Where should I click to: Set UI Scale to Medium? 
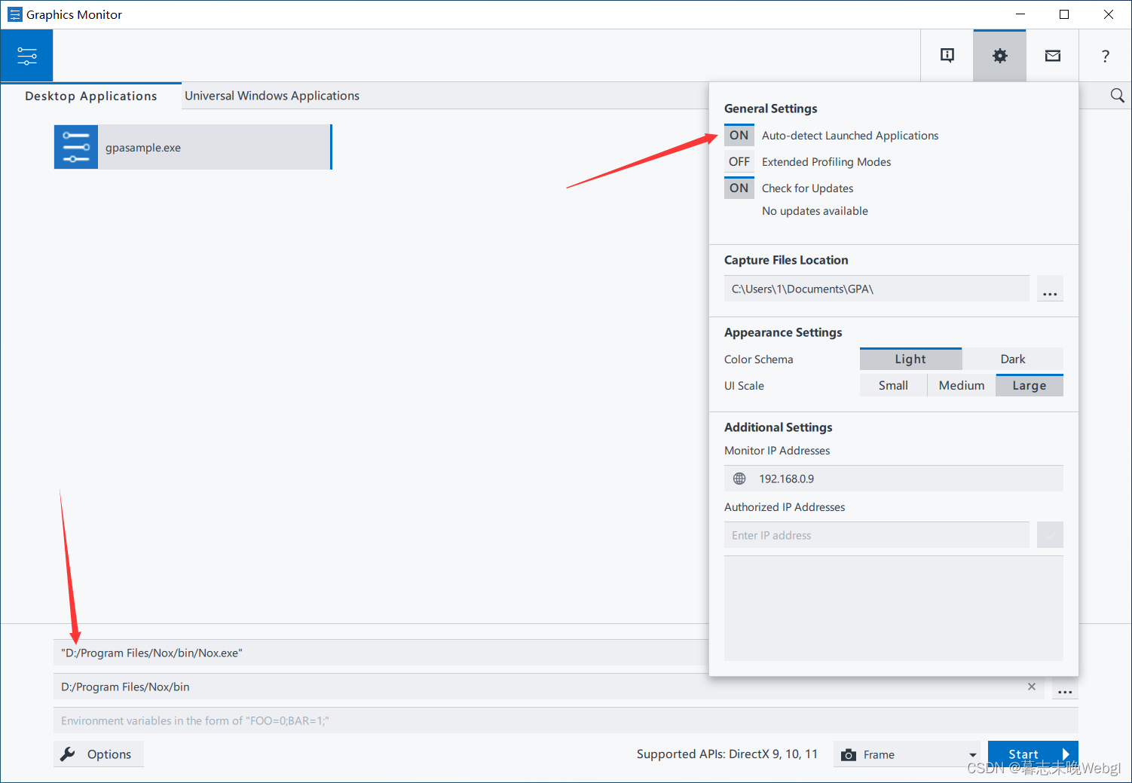point(962,385)
